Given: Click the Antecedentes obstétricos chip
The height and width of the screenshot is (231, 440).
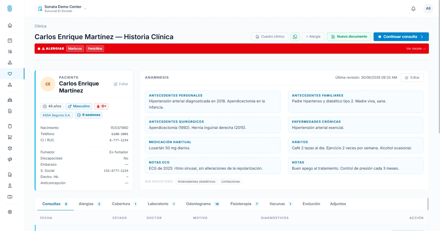Looking at the screenshot, I should [x=197, y=182].
